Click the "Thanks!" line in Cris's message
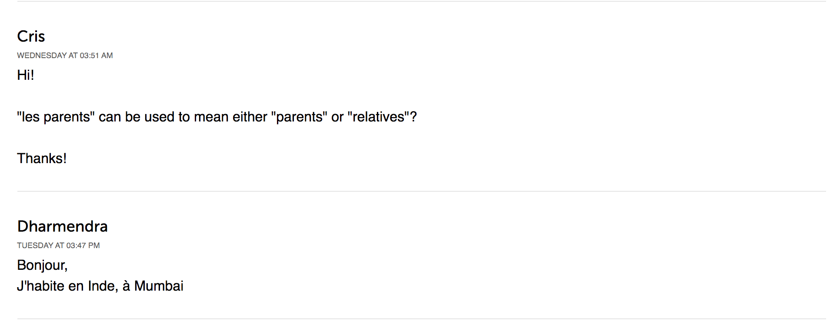 pyautogui.click(x=42, y=158)
